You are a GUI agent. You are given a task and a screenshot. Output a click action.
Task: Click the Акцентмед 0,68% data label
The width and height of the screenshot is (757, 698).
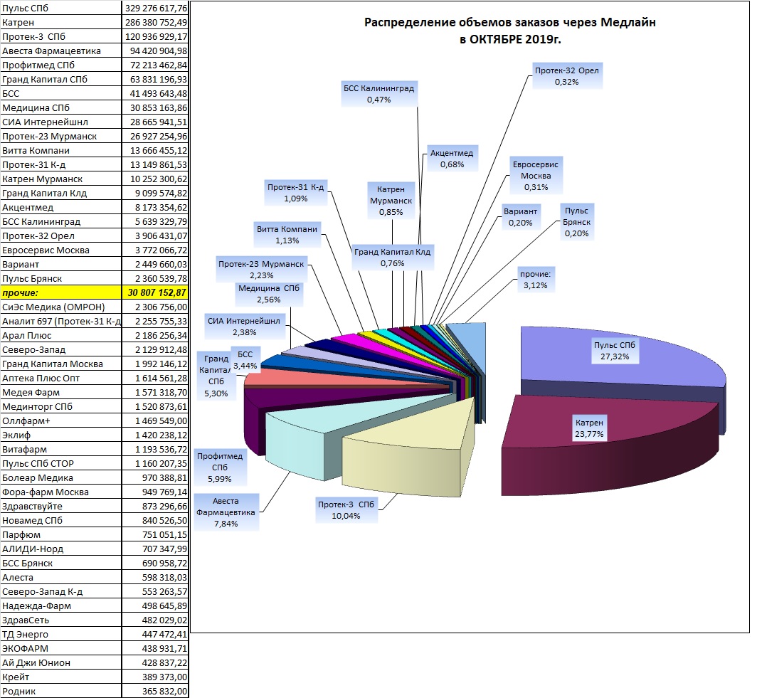[x=452, y=159]
